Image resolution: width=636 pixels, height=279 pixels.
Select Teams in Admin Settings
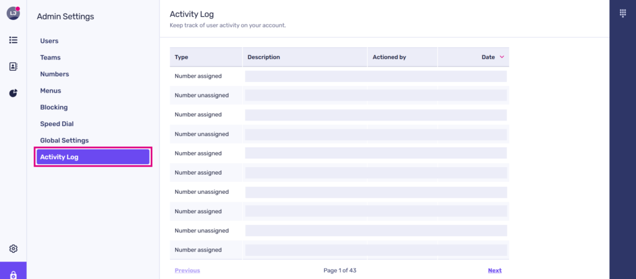(x=50, y=57)
